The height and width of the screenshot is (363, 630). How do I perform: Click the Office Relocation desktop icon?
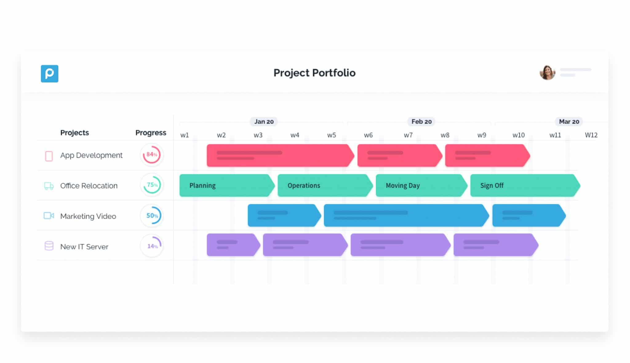tap(49, 185)
